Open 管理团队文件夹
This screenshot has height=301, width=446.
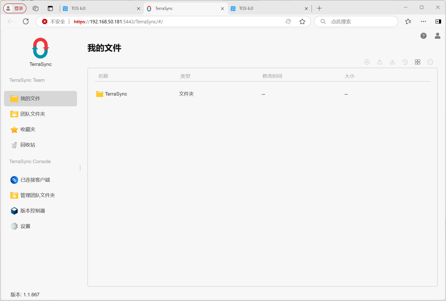pos(40,195)
